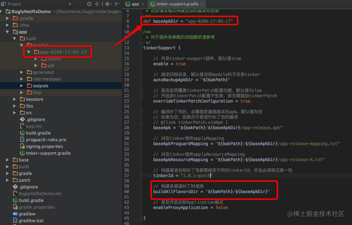This screenshot has width=352, height=225.
Task: Click the app module folder icon
Action: click(15, 32)
